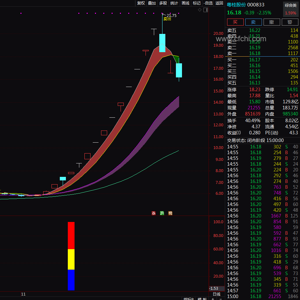Click the 股本 8.02亿 value

(x=292, y=121)
